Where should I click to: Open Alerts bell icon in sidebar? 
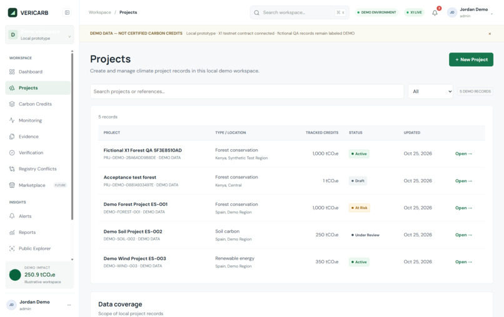pos(12,216)
